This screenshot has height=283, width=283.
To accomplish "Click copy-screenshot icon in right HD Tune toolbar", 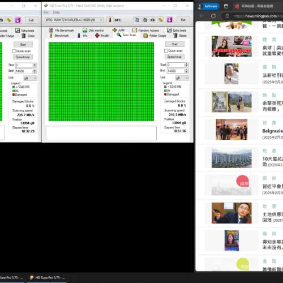I will pos(145,20).
